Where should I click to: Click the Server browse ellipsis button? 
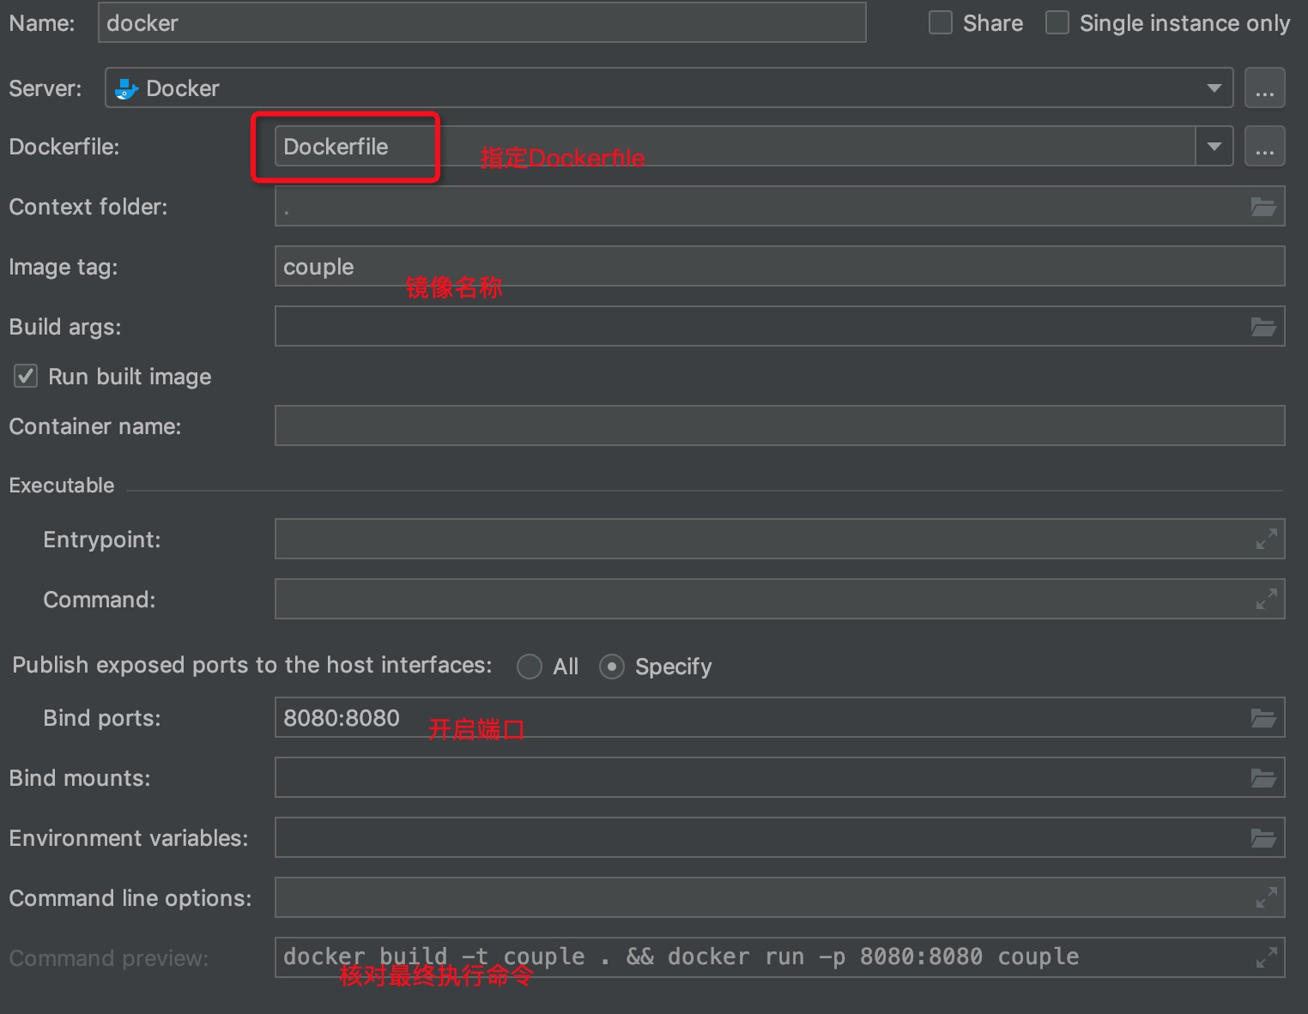[1265, 88]
